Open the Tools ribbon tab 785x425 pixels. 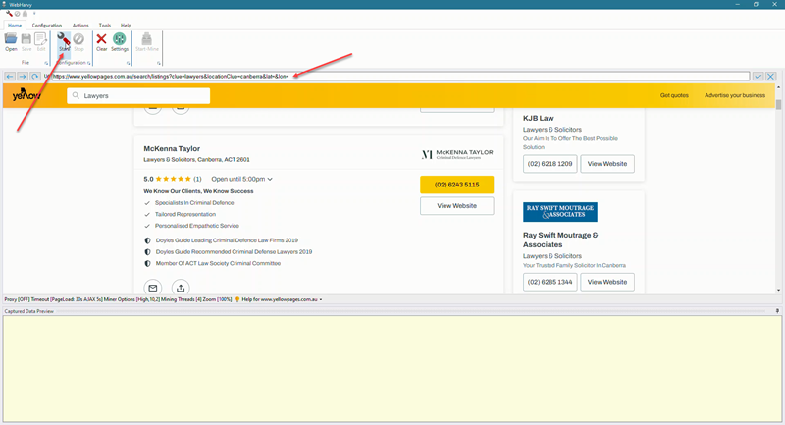pos(104,25)
